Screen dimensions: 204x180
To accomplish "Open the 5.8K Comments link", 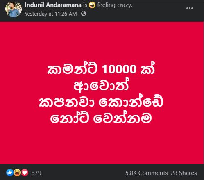I will (146, 173).
